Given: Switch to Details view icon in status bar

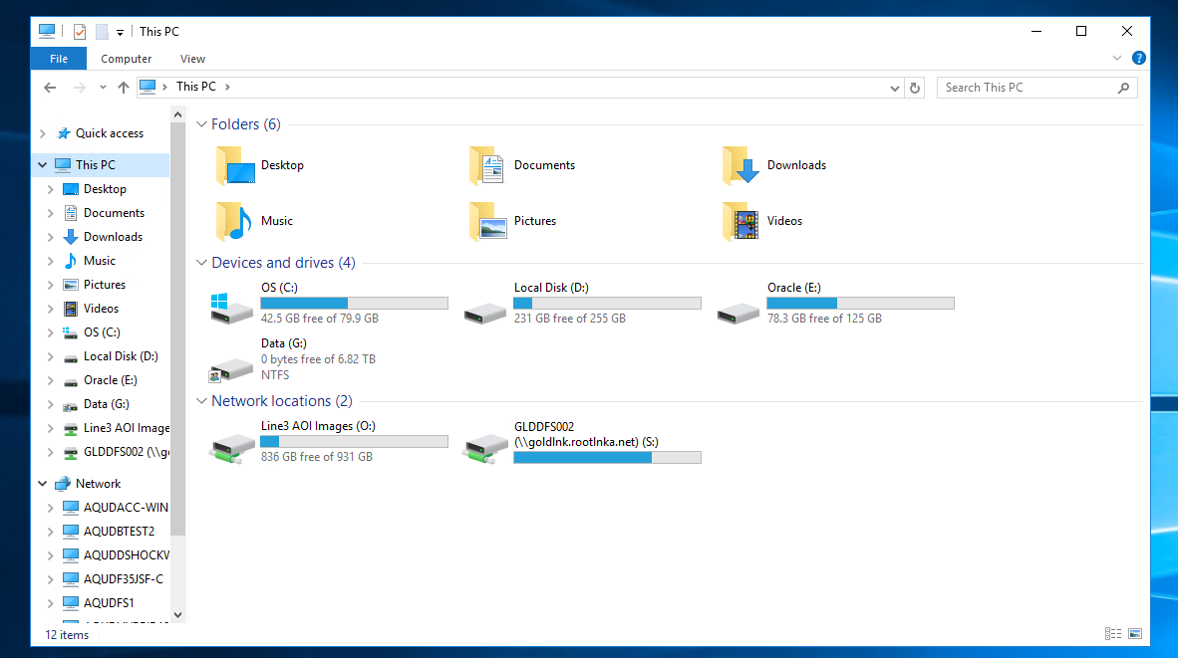Looking at the screenshot, I should [1113, 634].
